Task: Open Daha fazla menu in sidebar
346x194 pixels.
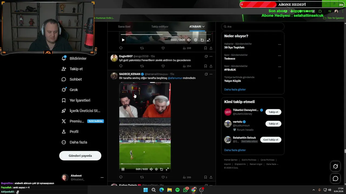Action: (74, 142)
